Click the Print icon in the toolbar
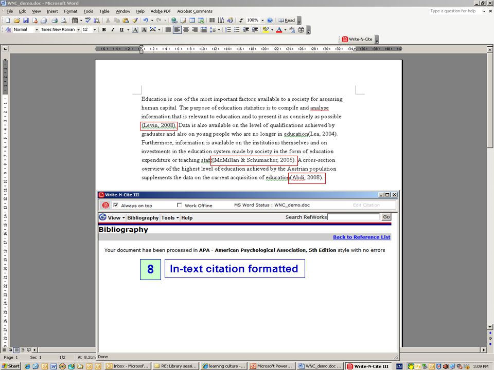The width and height of the screenshot is (494, 370). click(x=55, y=21)
